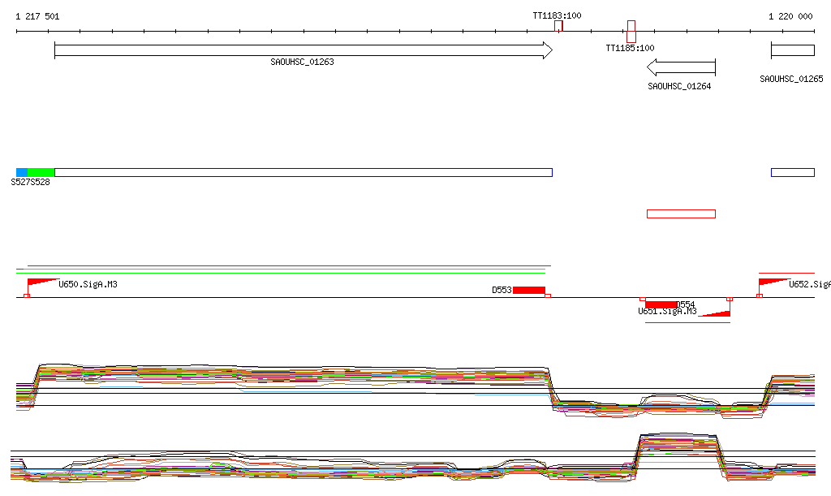Click the TT1185:100 terminator box

(x=631, y=32)
